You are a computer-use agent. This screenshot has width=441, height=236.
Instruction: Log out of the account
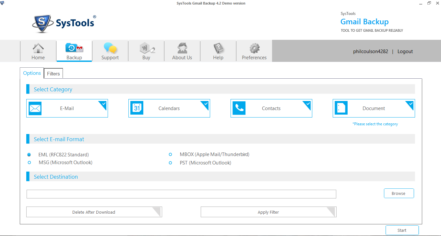coord(405,51)
